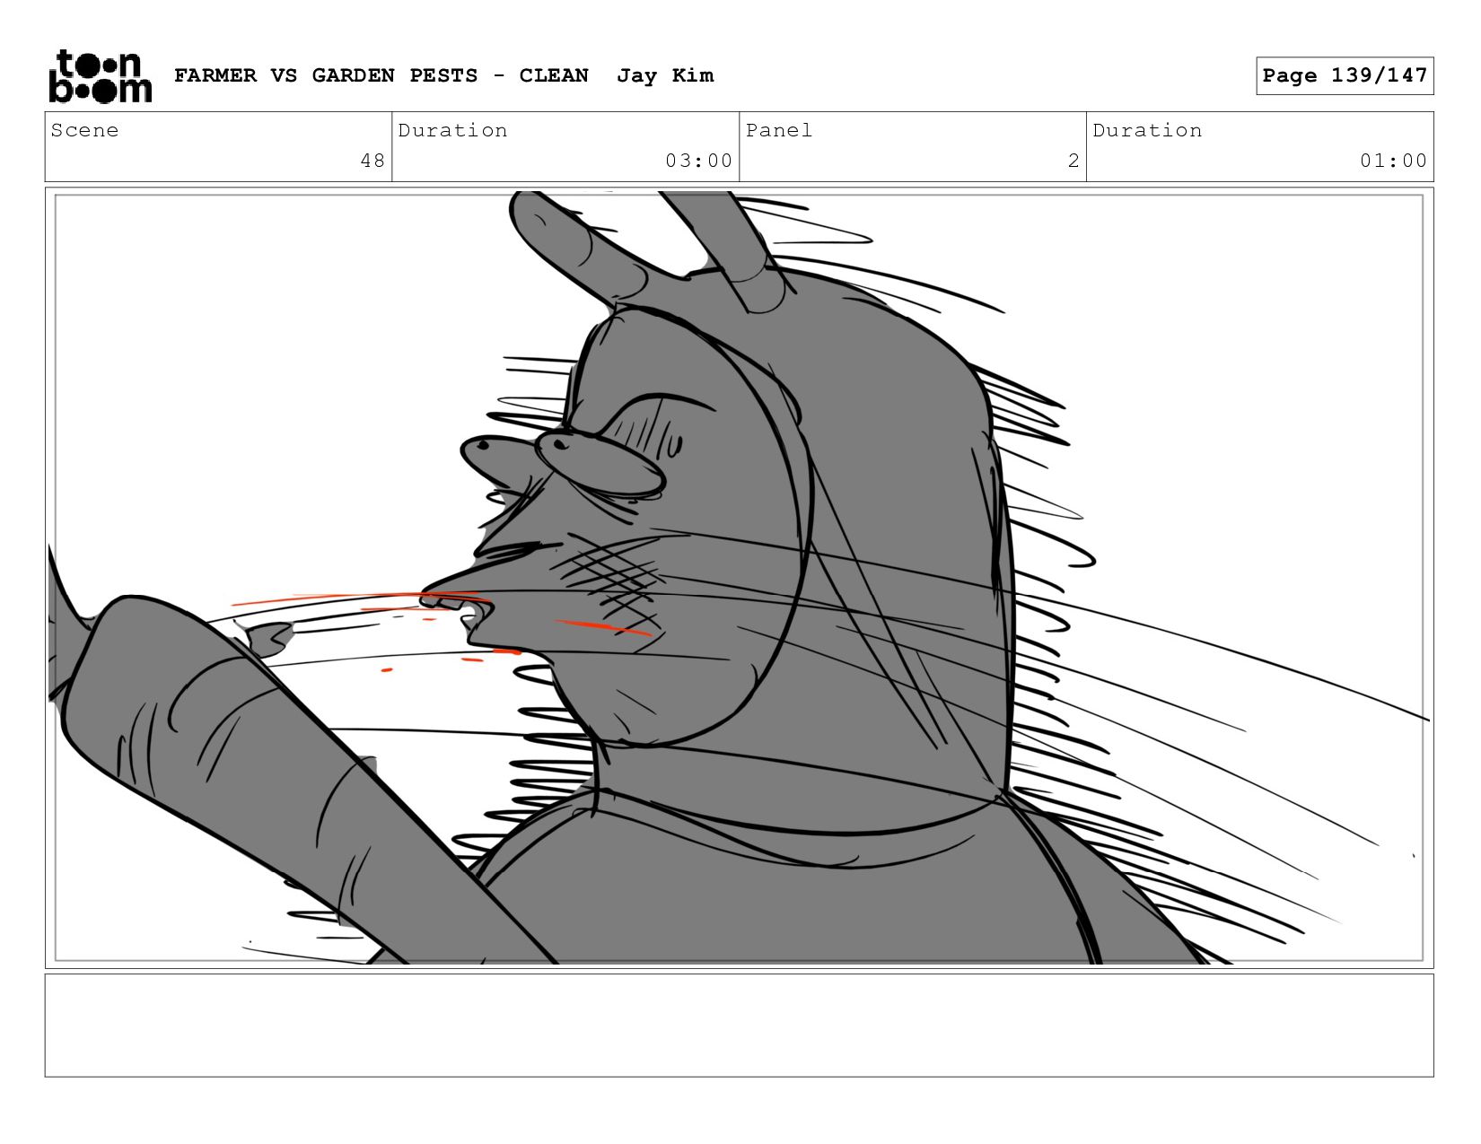
Task: Click the empty notes box below panel
Action: 739,1026
